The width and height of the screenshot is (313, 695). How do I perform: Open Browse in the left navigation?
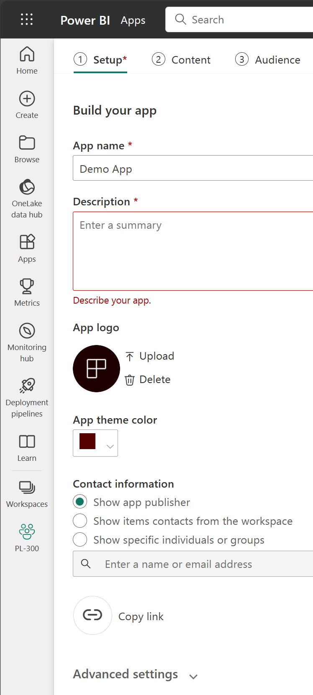point(27,149)
